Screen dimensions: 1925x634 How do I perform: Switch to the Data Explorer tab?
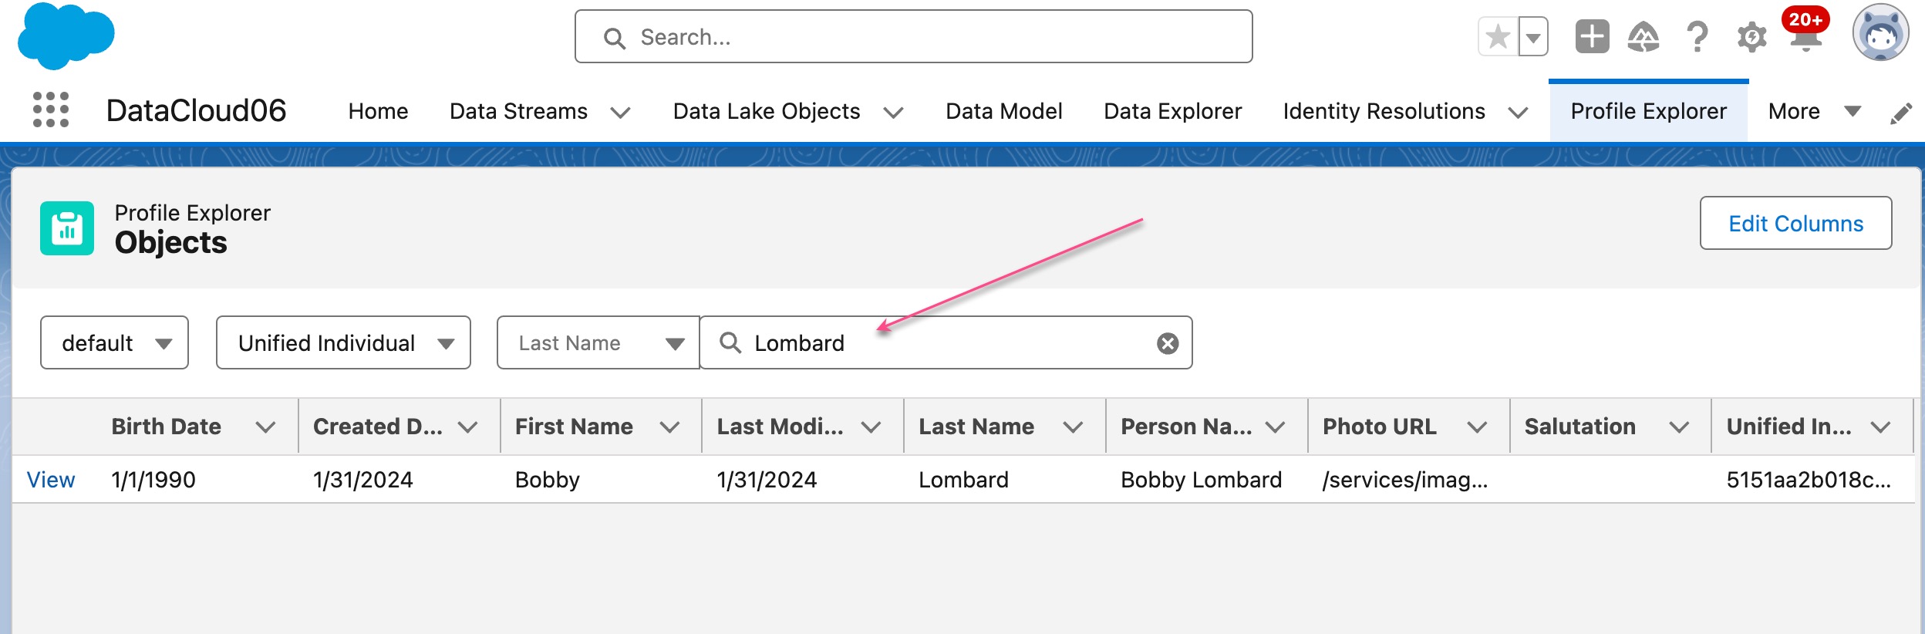[x=1172, y=111]
